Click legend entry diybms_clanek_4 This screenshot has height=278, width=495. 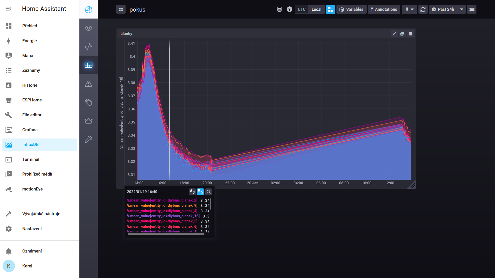point(162,211)
